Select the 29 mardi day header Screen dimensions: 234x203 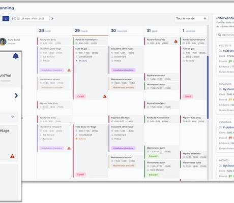pyautogui.click(x=81, y=30)
